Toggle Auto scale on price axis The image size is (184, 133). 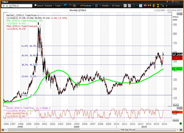click(176, 105)
